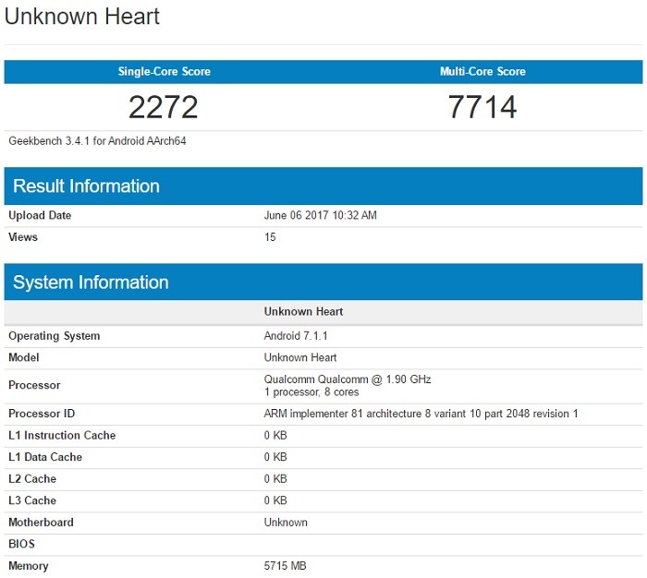Click the L1 Data Cache label

45,457
